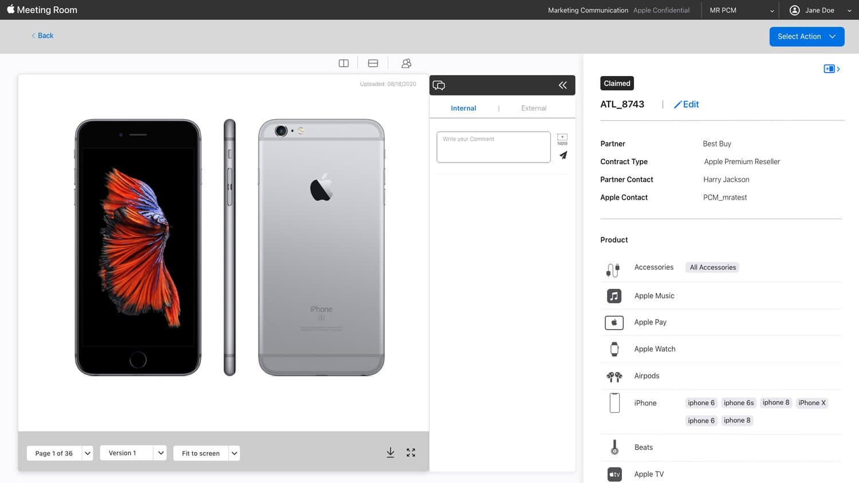Click the pencil Edit icon
Screen dimensions: 859x483
coord(677,105)
